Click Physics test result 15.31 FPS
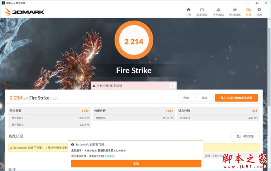 (168, 118)
